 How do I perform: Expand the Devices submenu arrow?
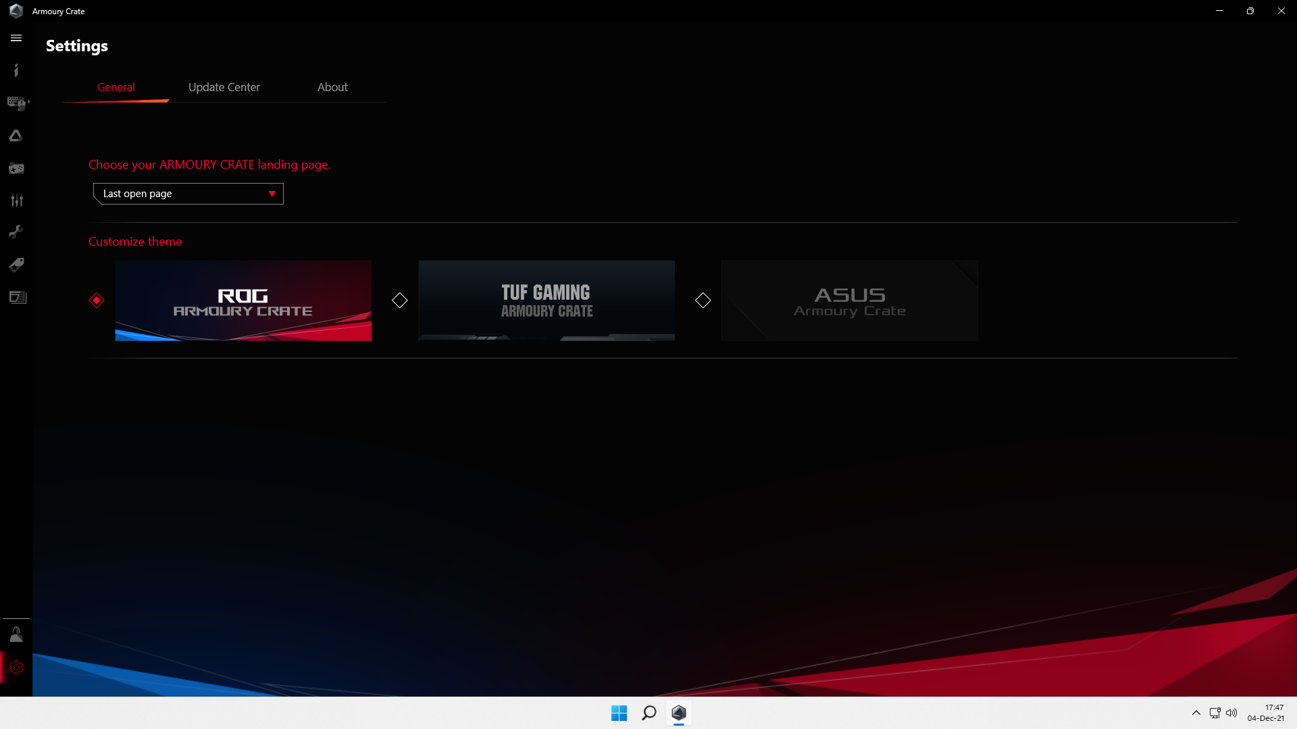click(x=29, y=102)
